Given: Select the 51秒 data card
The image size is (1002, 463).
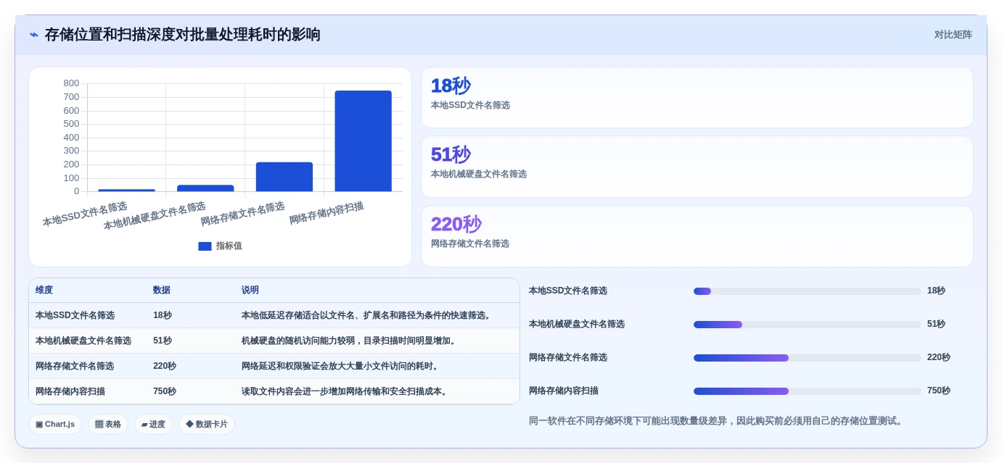Looking at the screenshot, I should (697, 167).
